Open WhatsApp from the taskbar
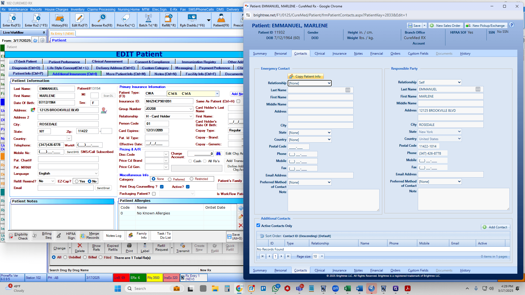Image resolution: width=525 pixels, height=295 pixels. click(x=275, y=288)
